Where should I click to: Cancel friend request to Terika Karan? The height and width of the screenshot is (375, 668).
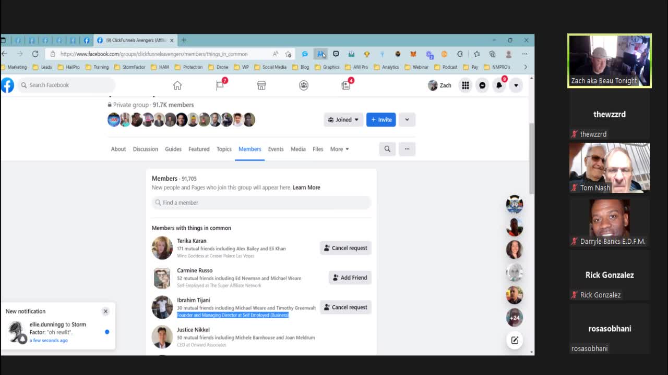click(x=345, y=248)
